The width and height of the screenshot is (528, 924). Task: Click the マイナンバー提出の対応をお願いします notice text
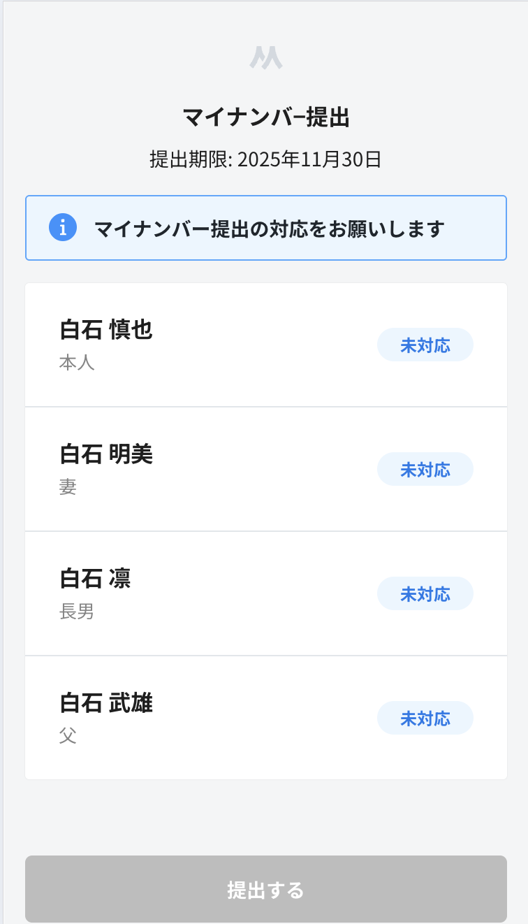[x=269, y=229]
